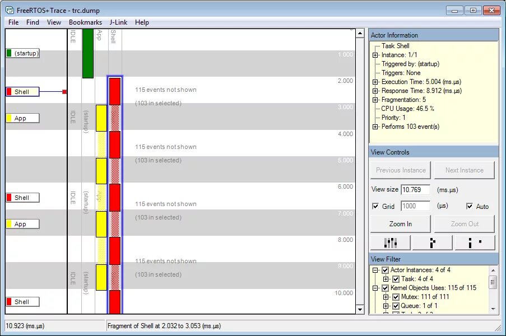Select the Task Shell row in Actor Information
Screen dimensions: 506x336
coord(395,46)
